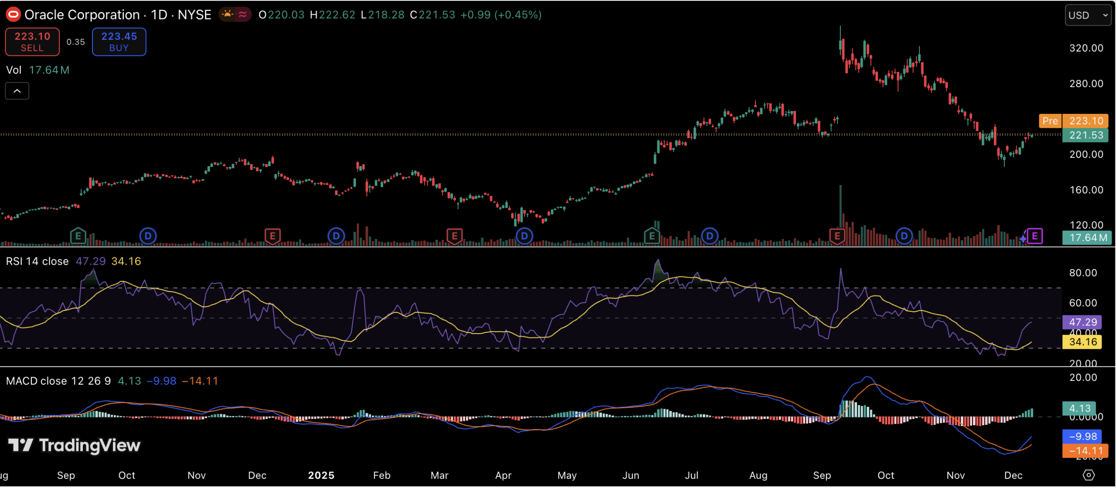
Task: Click the blue sparkle marker near December
Action: [1023, 239]
